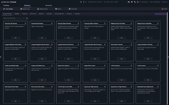This screenshot has width=169, height=105.
Task: Favorite the Unusual Put Volume scan
Action: 52,23
